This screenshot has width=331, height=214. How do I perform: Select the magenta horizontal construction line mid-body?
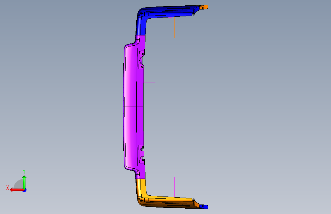(x=149, y=83)
